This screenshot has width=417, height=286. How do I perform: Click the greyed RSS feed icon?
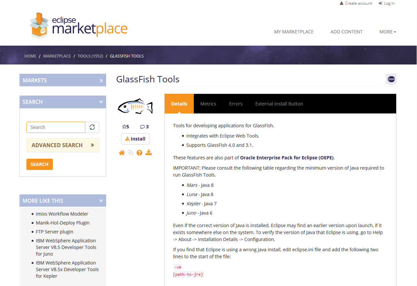131,153
